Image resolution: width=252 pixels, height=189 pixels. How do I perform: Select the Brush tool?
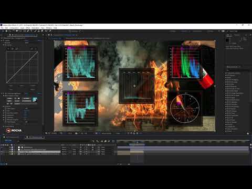click(x=35, y=31)
